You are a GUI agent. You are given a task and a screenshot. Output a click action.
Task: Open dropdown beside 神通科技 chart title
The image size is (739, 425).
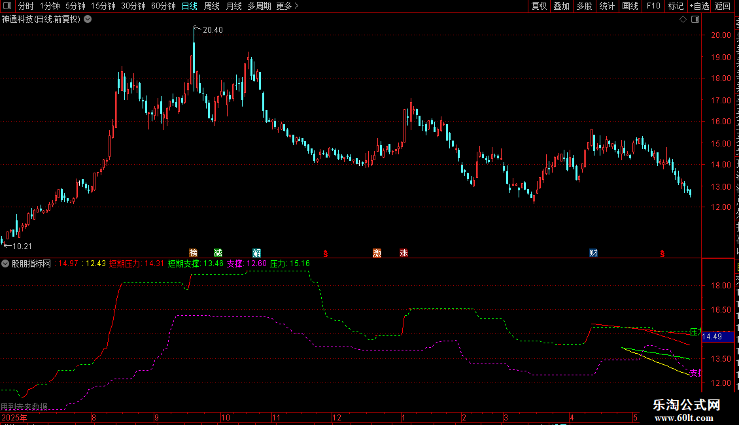tap(88, 19)
